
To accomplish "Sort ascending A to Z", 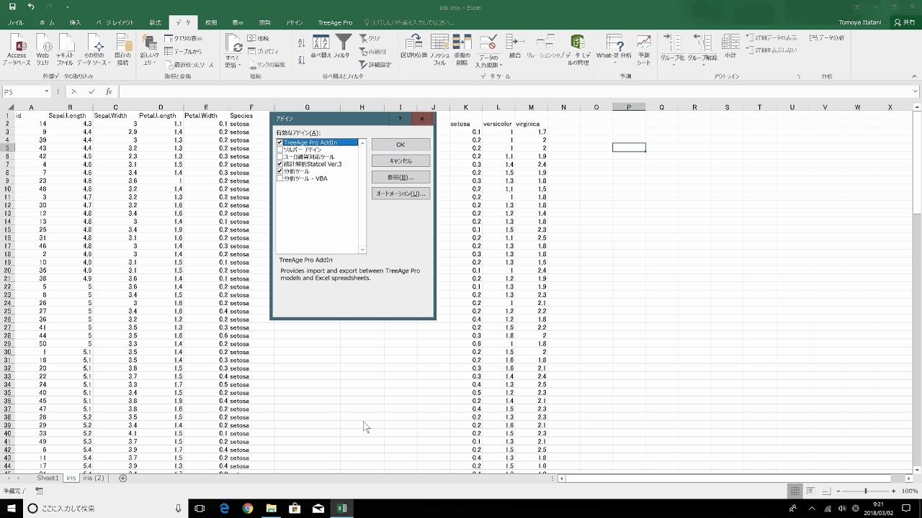I will (x=301, y=42).
